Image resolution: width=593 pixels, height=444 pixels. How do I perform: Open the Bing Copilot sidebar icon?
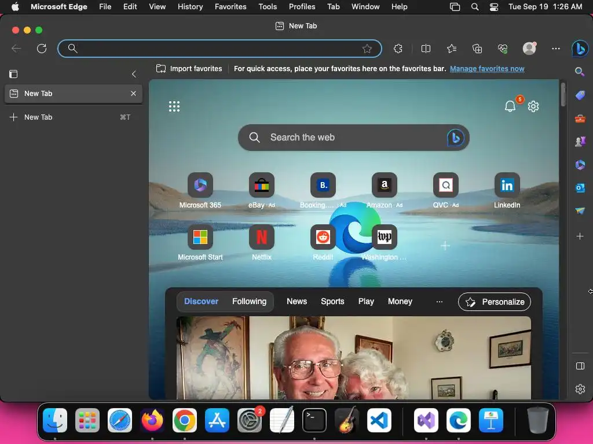point(580,49)
